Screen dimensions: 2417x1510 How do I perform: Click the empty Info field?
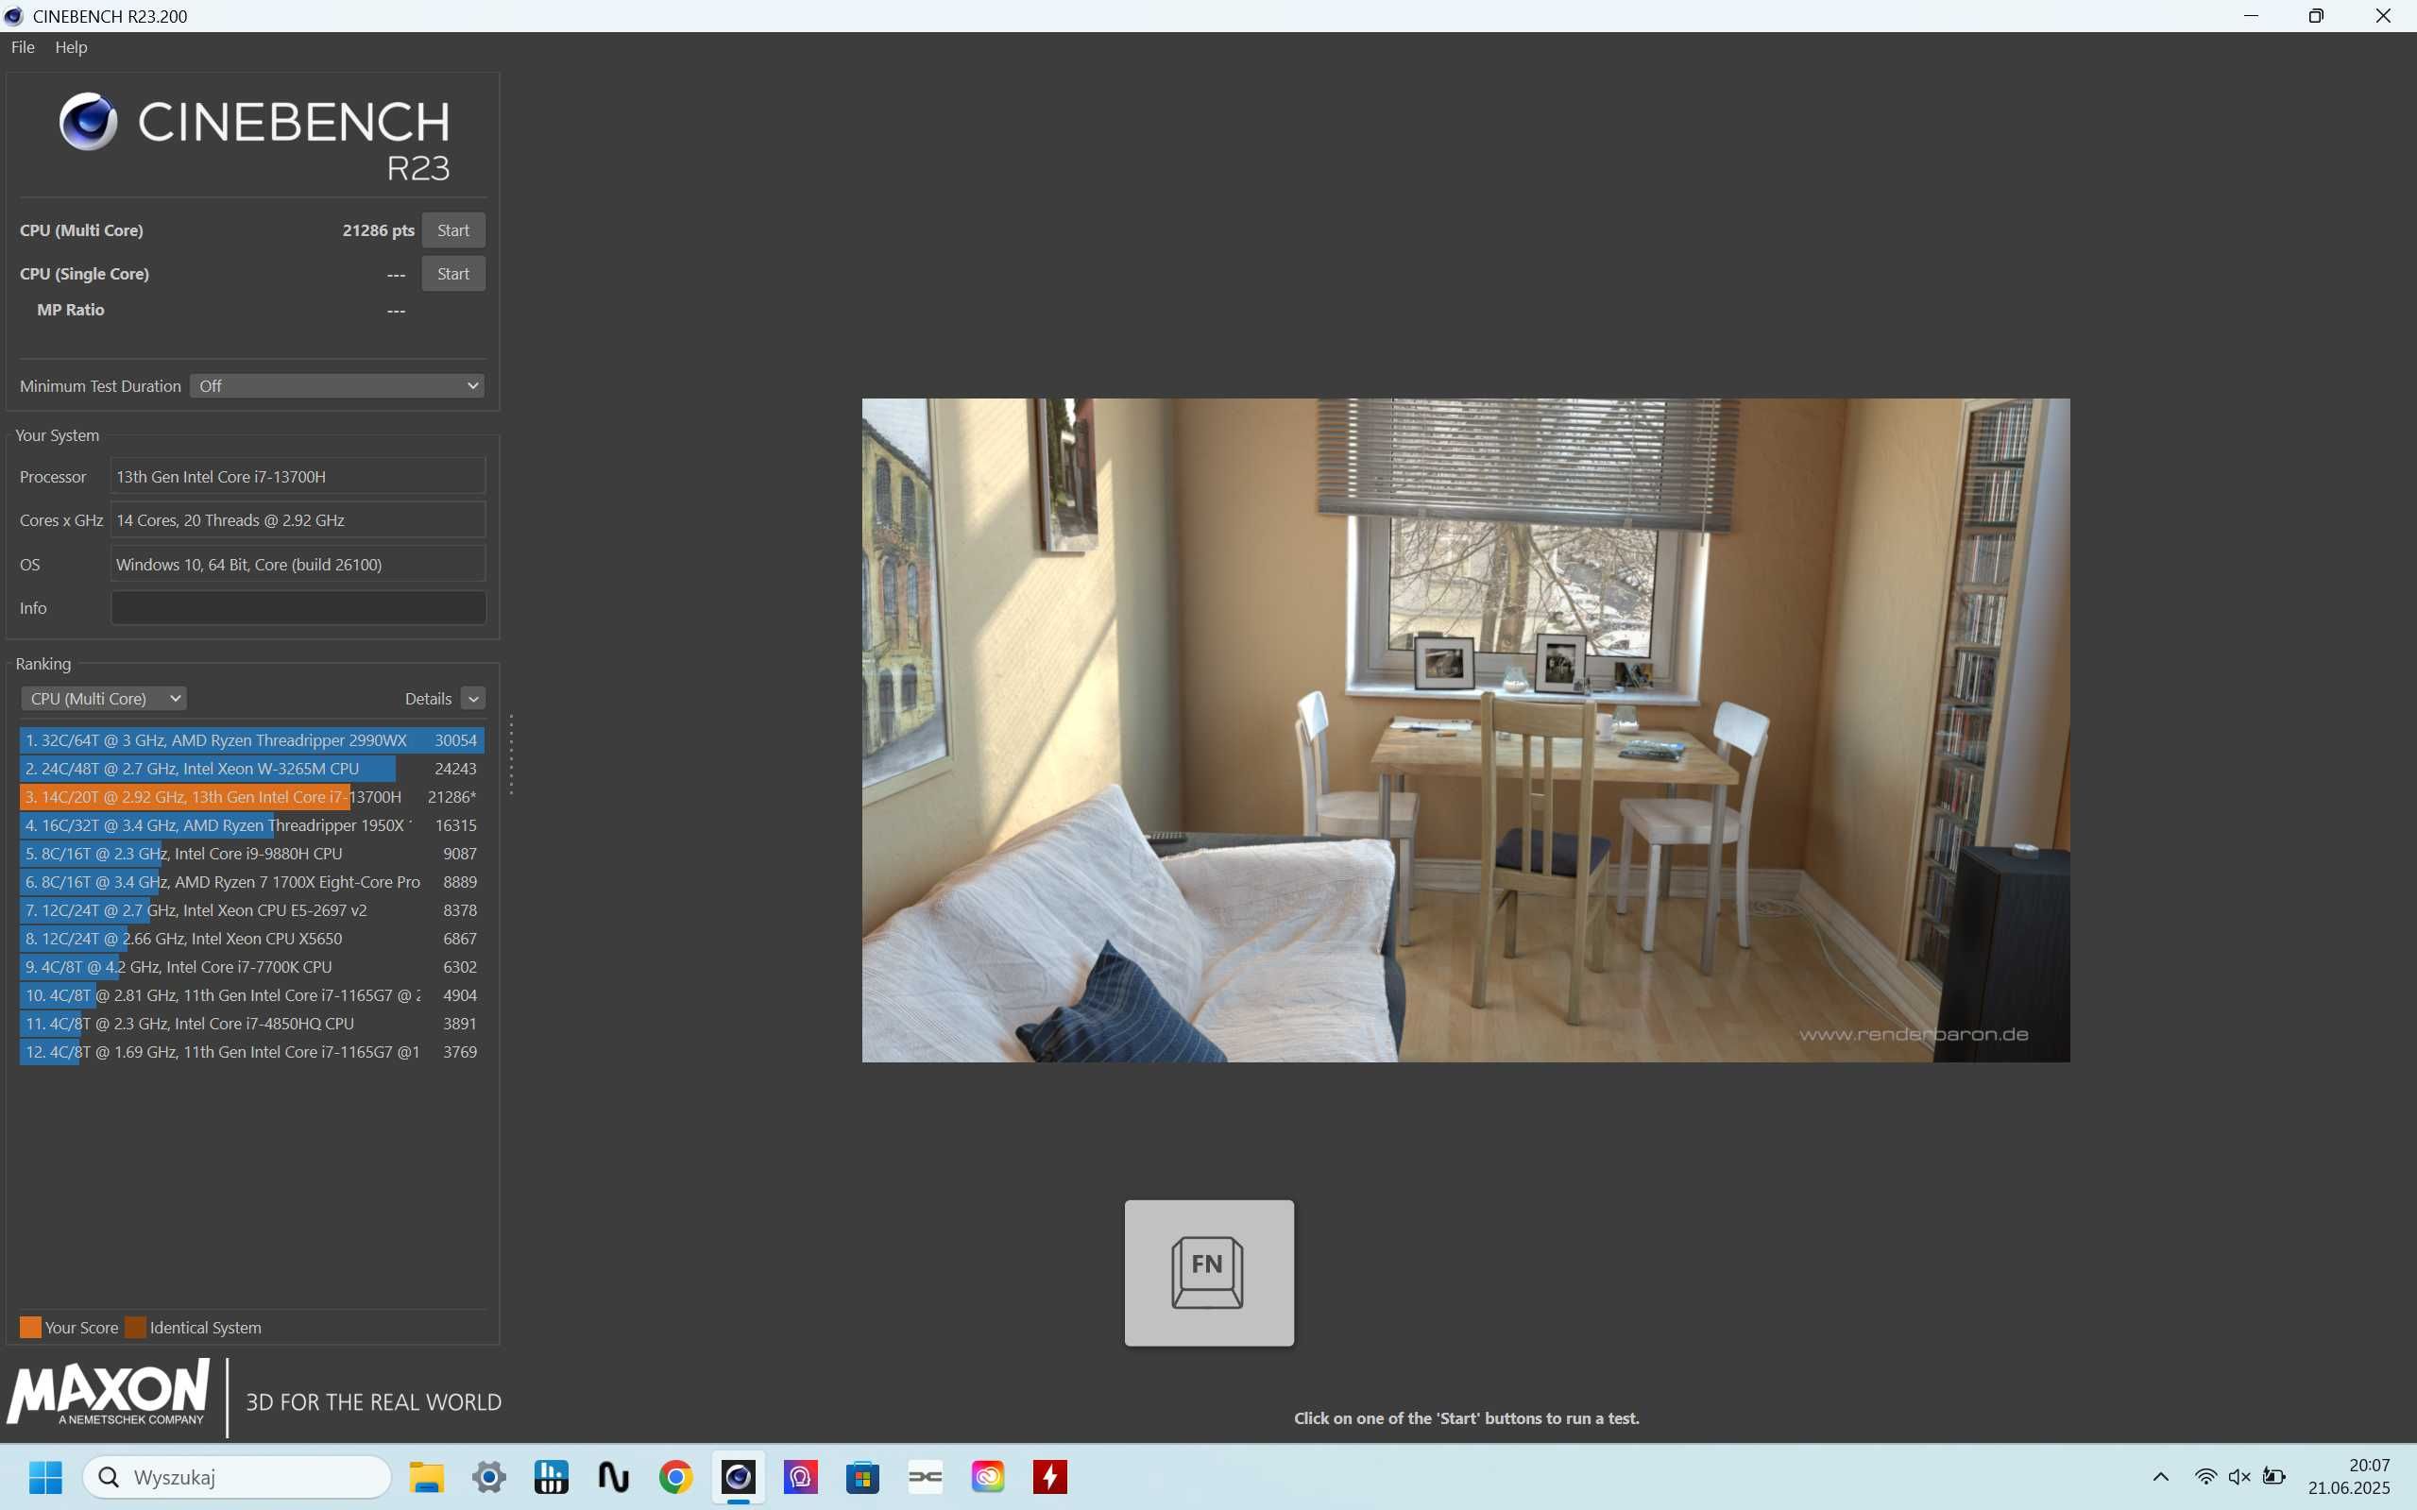click(x=298, y=608)
